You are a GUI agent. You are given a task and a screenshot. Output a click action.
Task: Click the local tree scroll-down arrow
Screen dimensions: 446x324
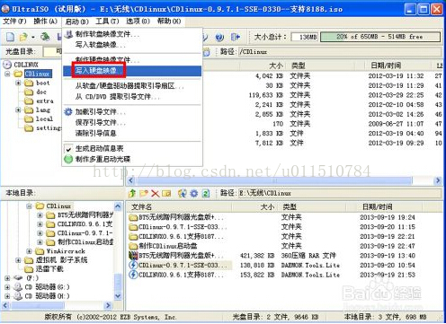(x=118, y=296)
